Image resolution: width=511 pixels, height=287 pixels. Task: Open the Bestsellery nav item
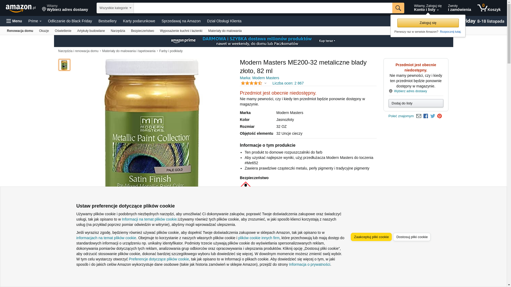(x=108, y=21)
